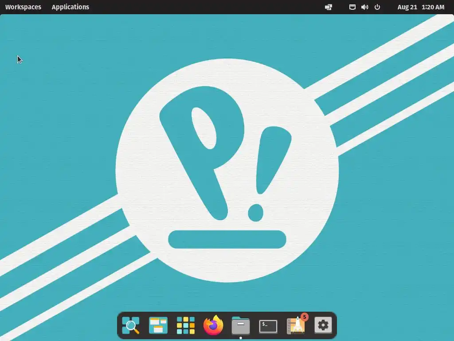Open the Workspaces overview
This screenshot has height=341, width=454.
(x=23, y=7)
